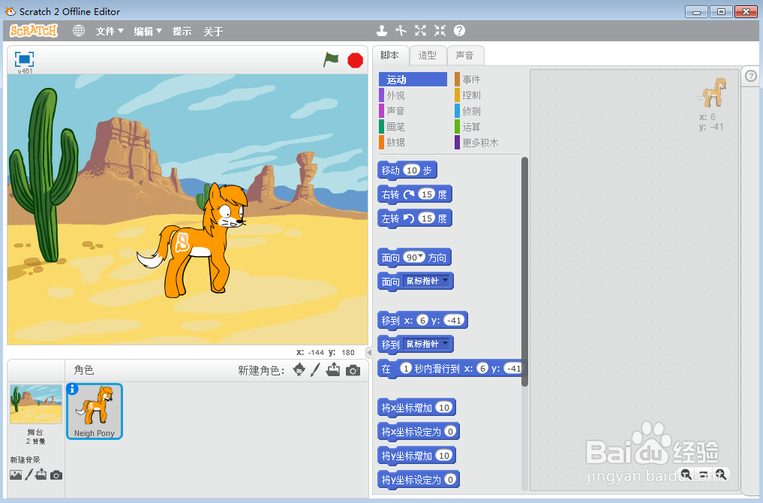Switch to the 脚本 tab

point(390,56)
